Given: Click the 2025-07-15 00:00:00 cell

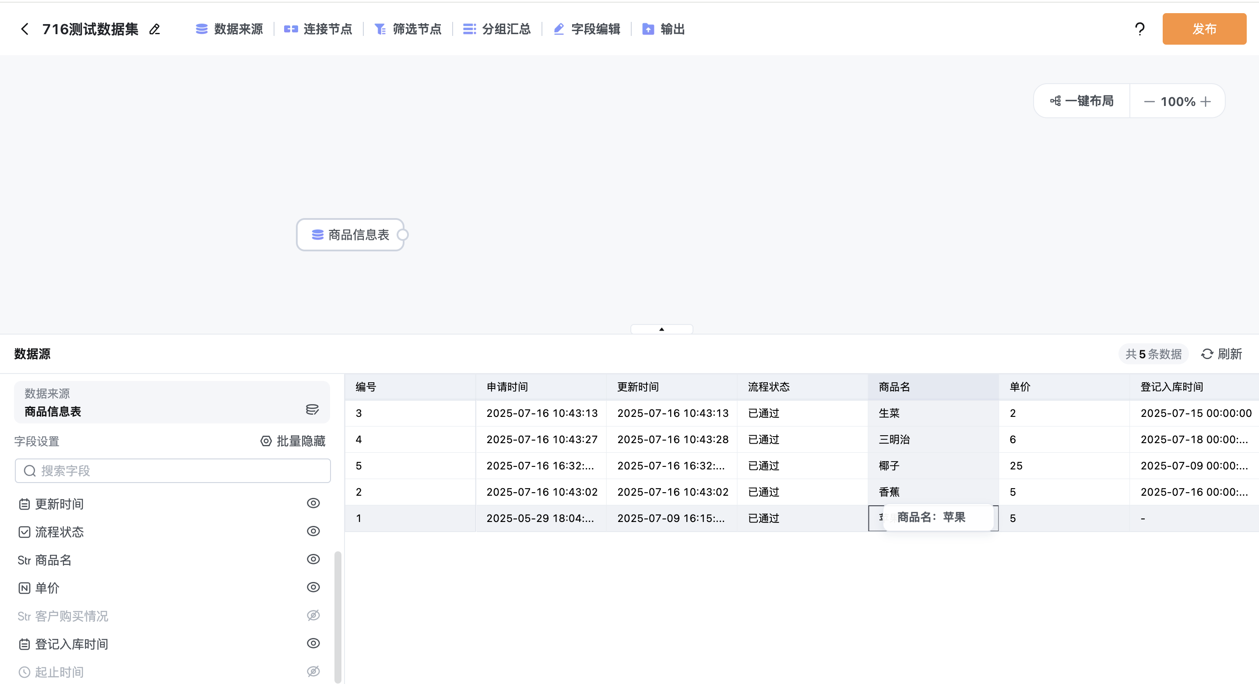Looking at the screenshot, I should click(1195, 413).
